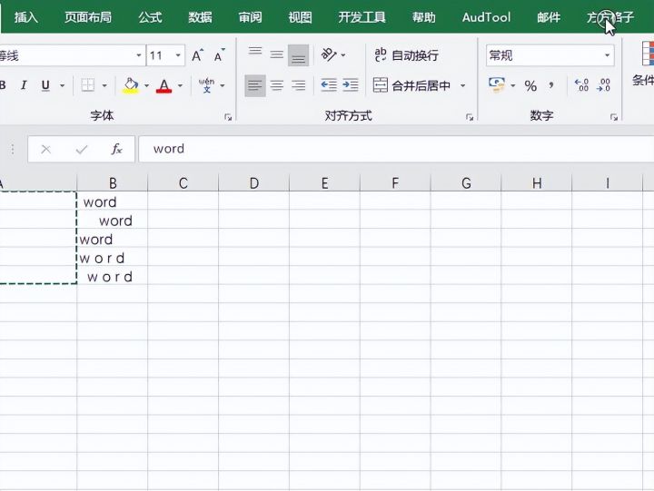Open the underline style dropdown arrow

point(62,86)
